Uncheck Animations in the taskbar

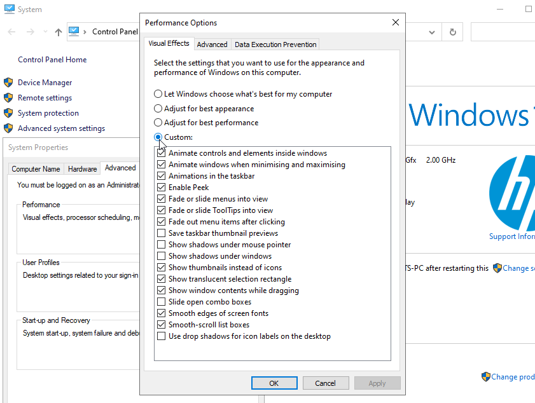[x=161, y=176]
